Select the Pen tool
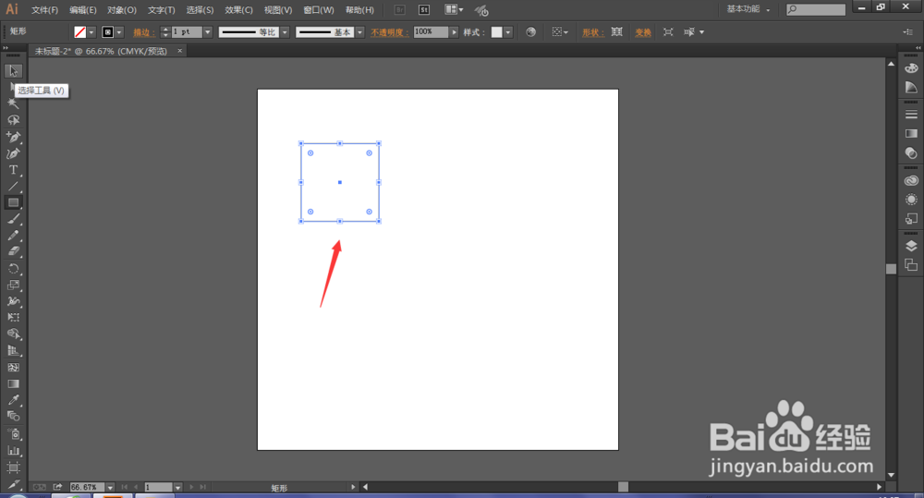This screenshot has width=924, height=498. click(13, 138)
